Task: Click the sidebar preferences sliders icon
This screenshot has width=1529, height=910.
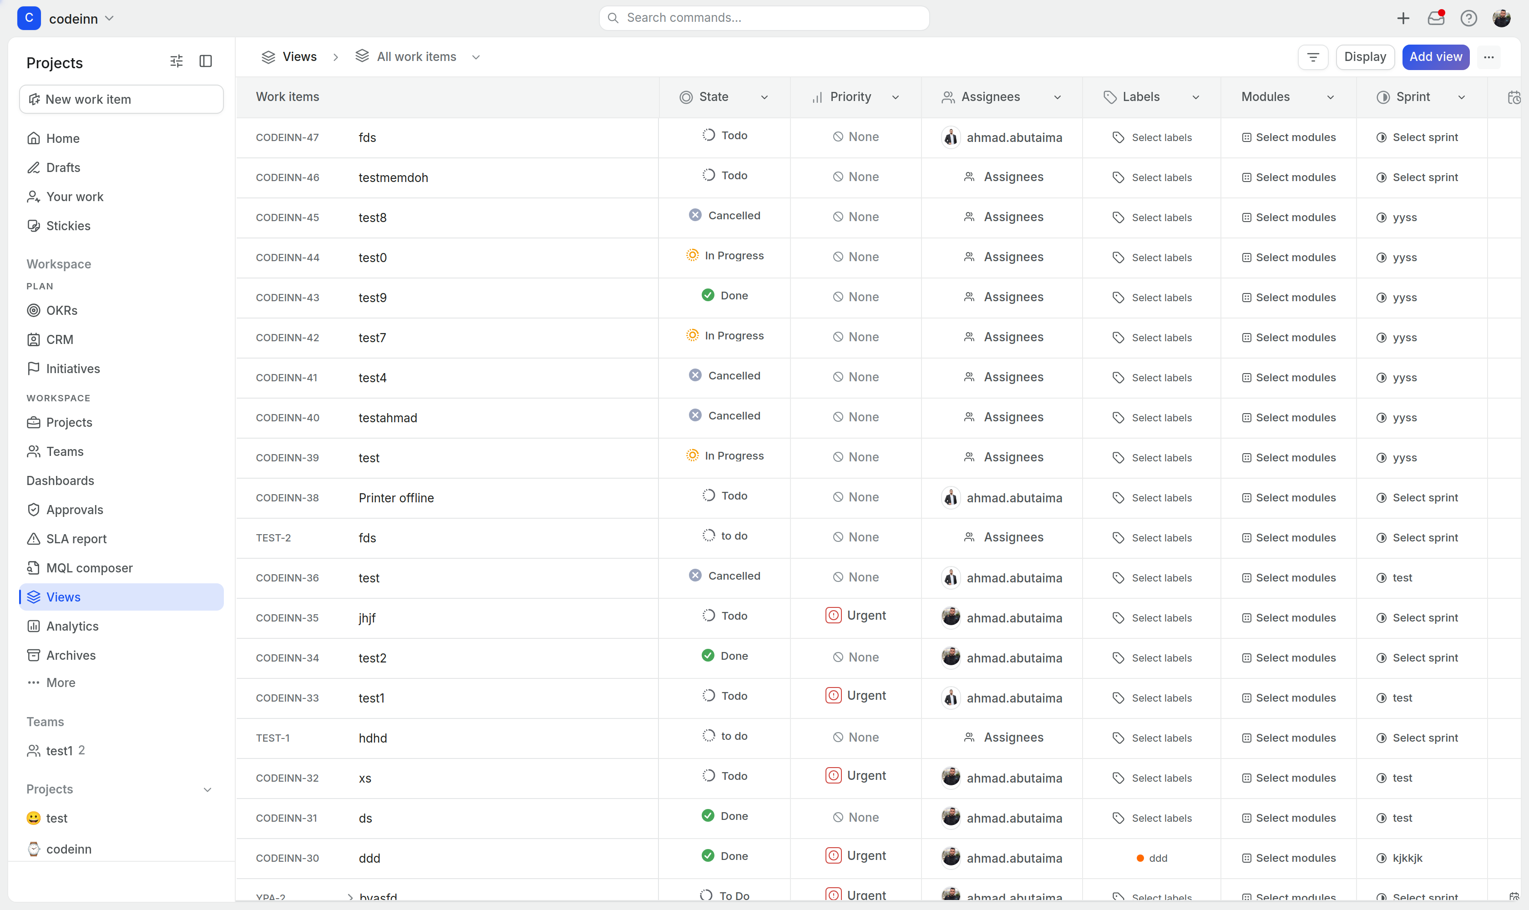Action: pyautogui.click(x=177, y=61)
